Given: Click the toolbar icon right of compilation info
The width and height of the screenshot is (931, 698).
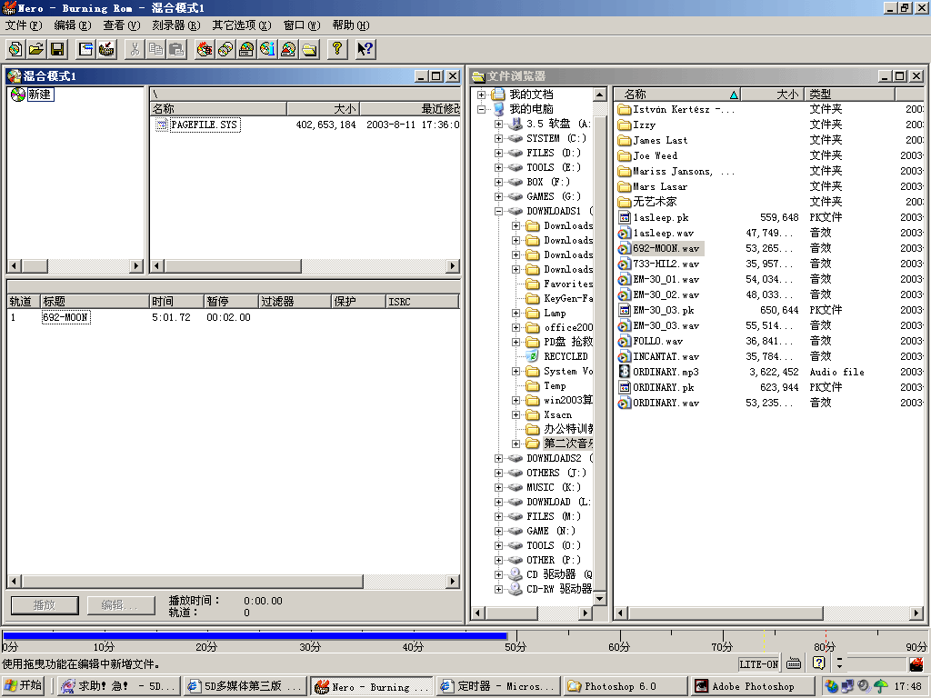Looking at the screenshot, I should pos(106,49).
